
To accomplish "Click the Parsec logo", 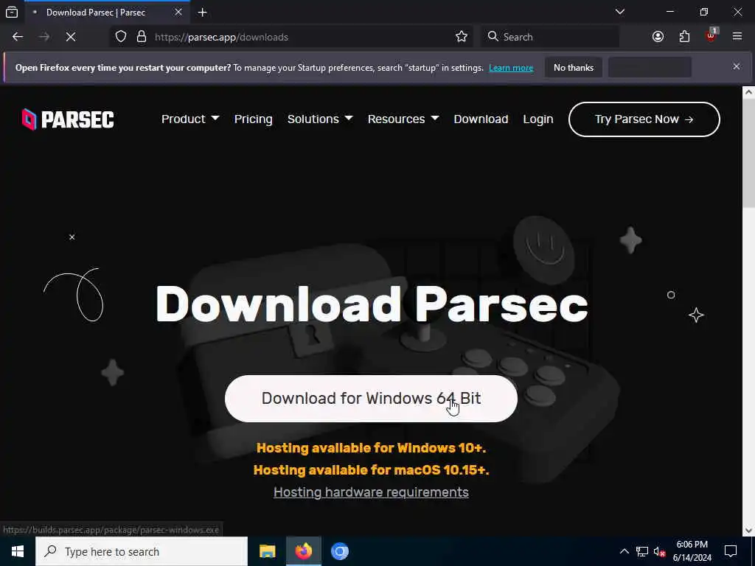I will (x=68, y=119).
